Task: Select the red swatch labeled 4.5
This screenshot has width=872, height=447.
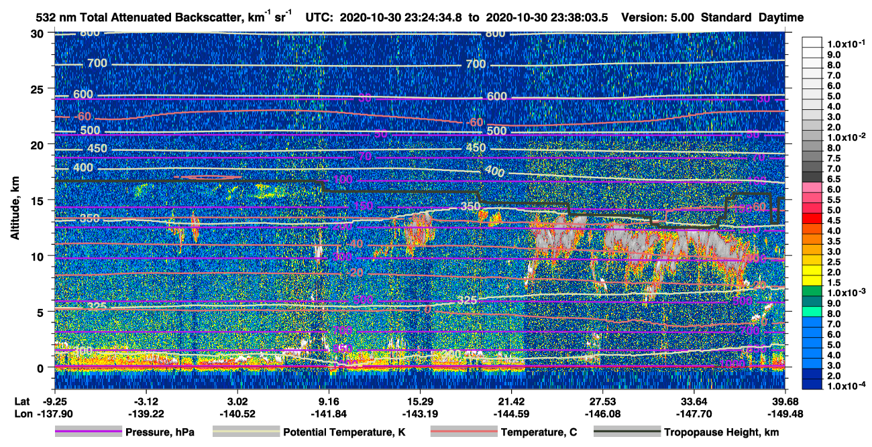Action: point(812,218)
